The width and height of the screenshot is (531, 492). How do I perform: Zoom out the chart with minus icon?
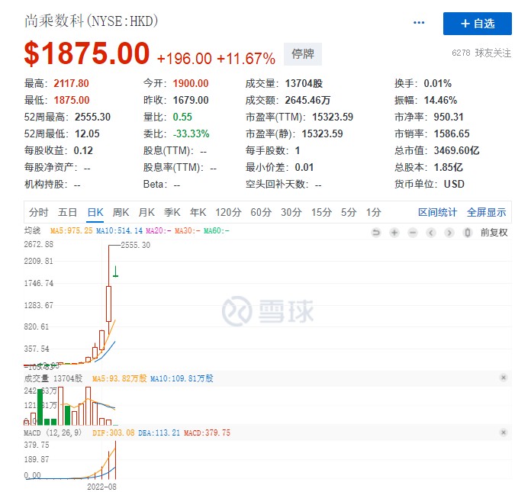click(x=413, y=233)
